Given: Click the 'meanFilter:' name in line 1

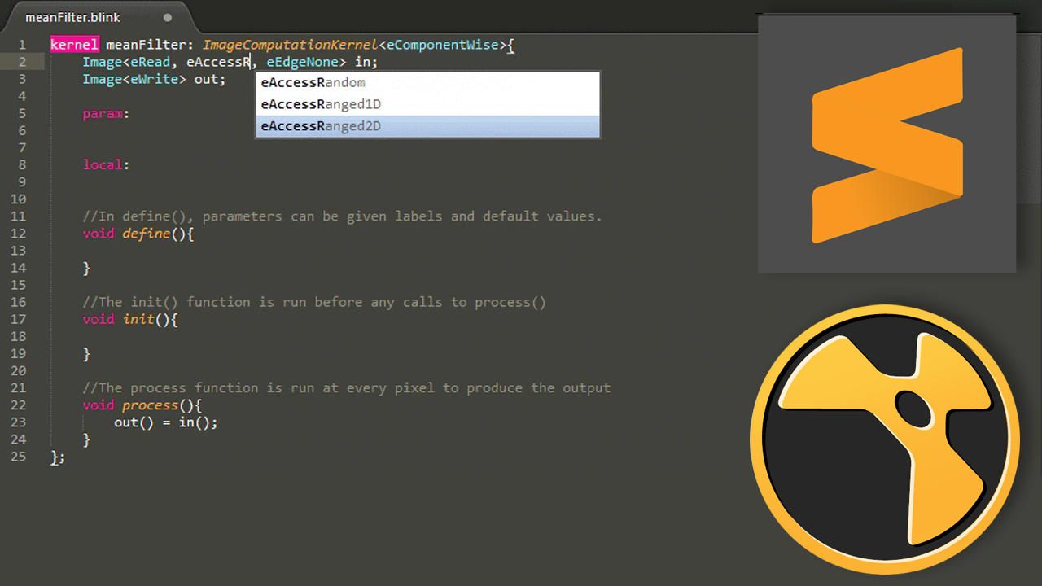Looking at the screenshot, I should (x=150, y=45).
